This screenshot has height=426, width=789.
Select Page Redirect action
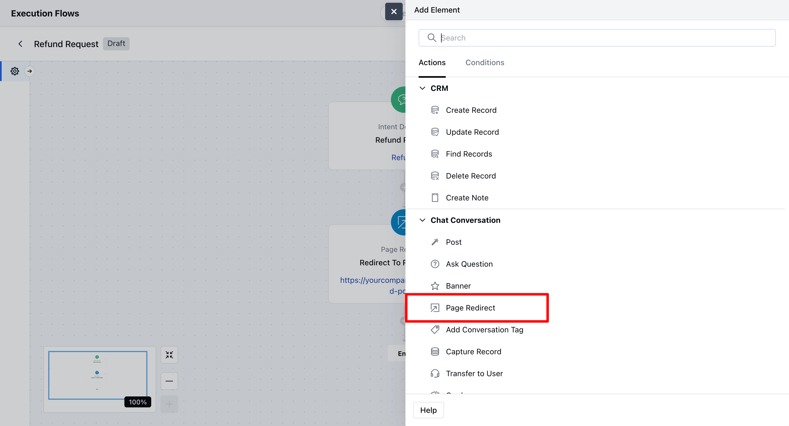(x=470, y=308)
